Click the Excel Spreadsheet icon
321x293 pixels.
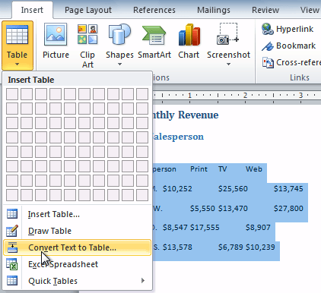[x=12, y=264]
